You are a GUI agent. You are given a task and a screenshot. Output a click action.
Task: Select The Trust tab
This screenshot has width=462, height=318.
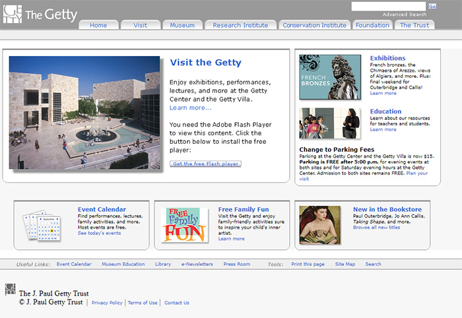[414, 25]
